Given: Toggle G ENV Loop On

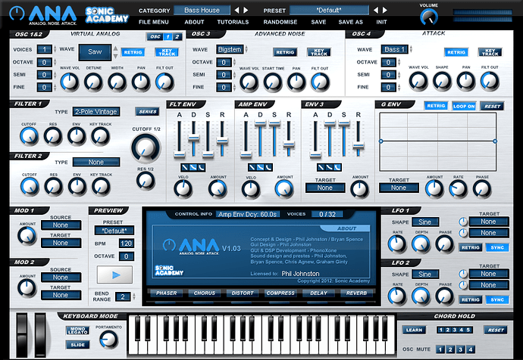Looking at the screenshot, I should tap(464, 106).
